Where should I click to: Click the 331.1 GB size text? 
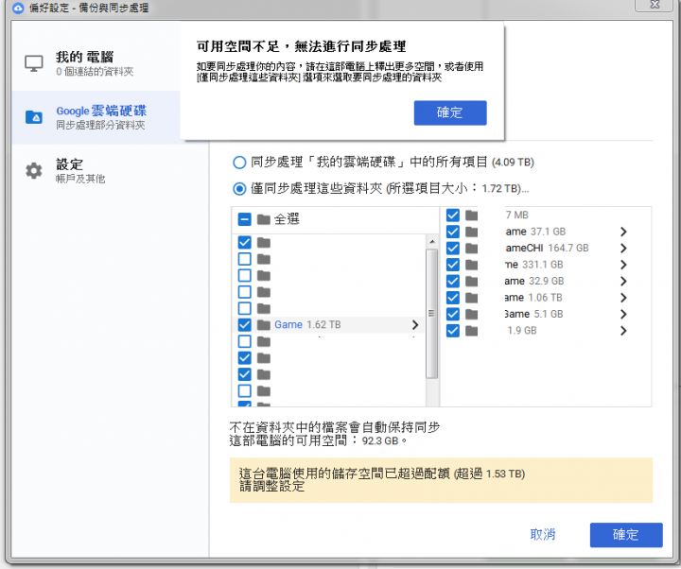point(543,265)
